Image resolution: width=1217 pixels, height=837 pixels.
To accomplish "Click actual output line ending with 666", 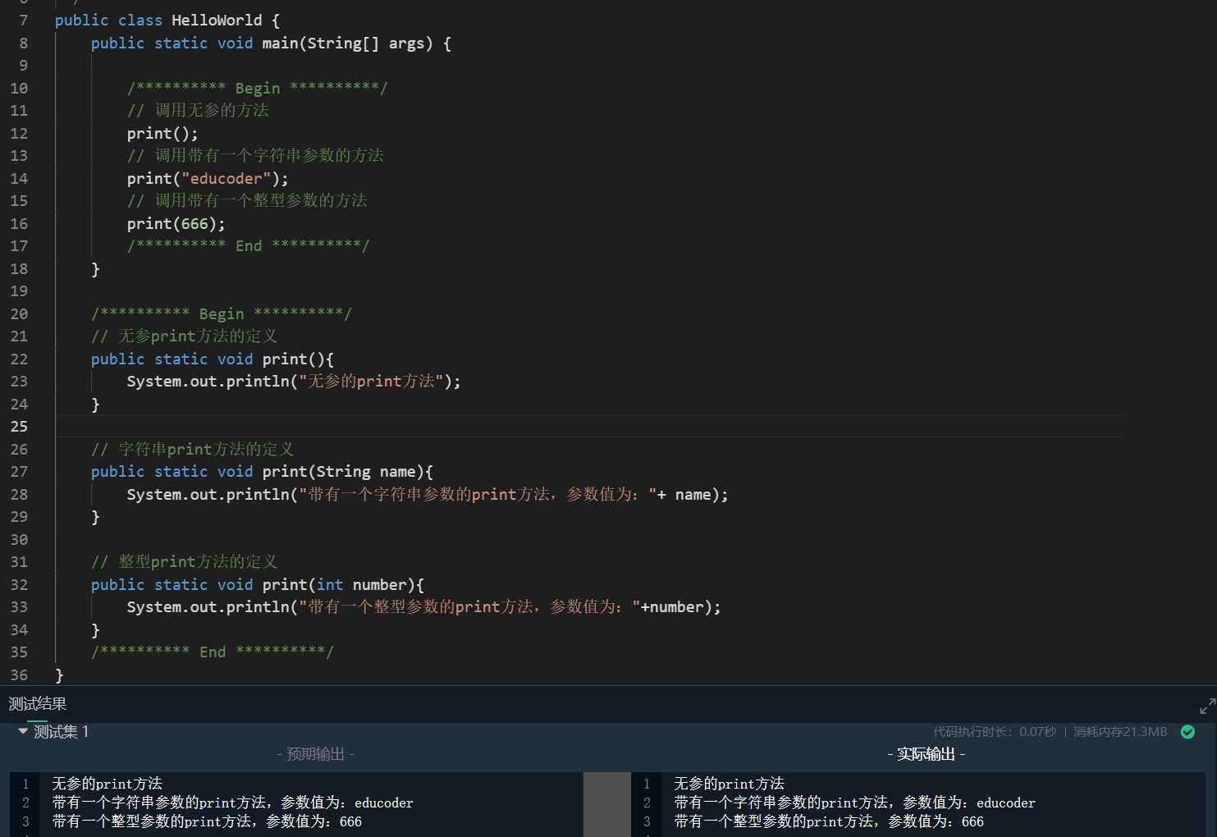I will (829, 821).
